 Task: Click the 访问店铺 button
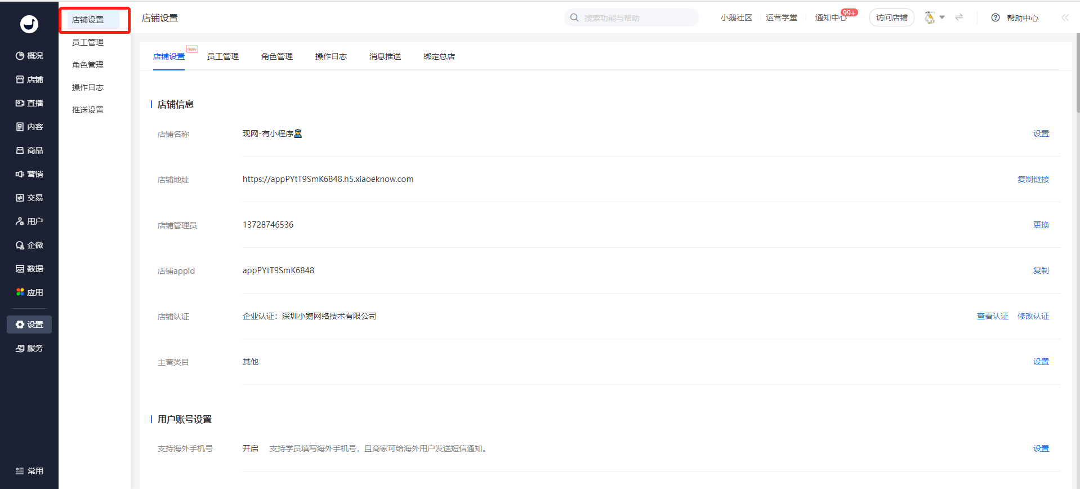point(892,17)
